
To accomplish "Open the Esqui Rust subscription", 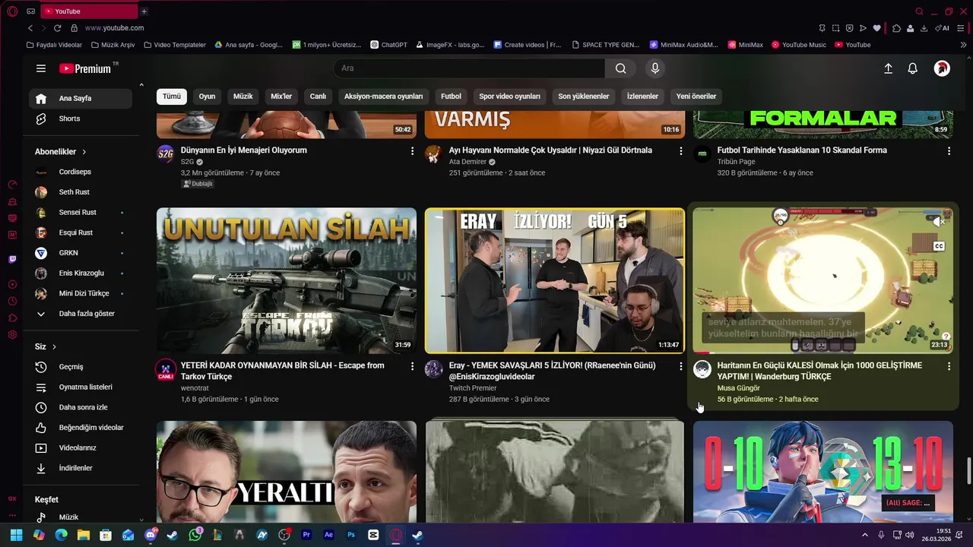I will point(81,232).
